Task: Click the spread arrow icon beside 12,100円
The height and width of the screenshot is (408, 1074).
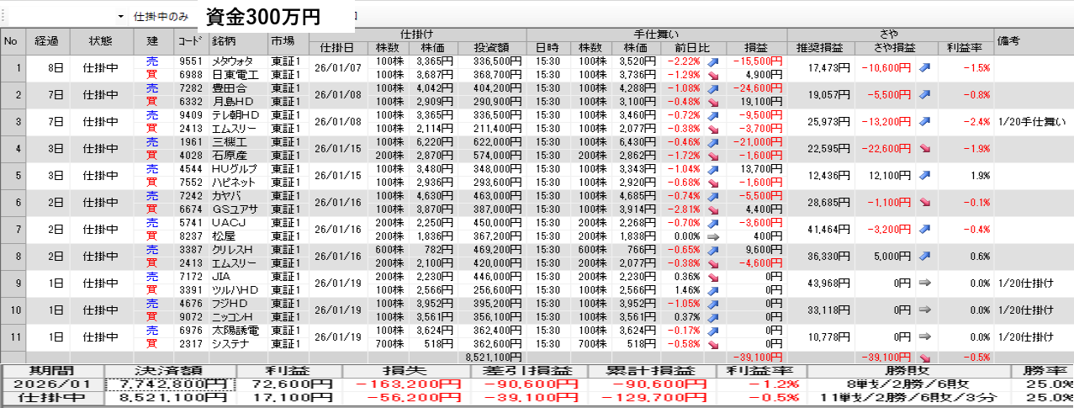Action: 924,176
